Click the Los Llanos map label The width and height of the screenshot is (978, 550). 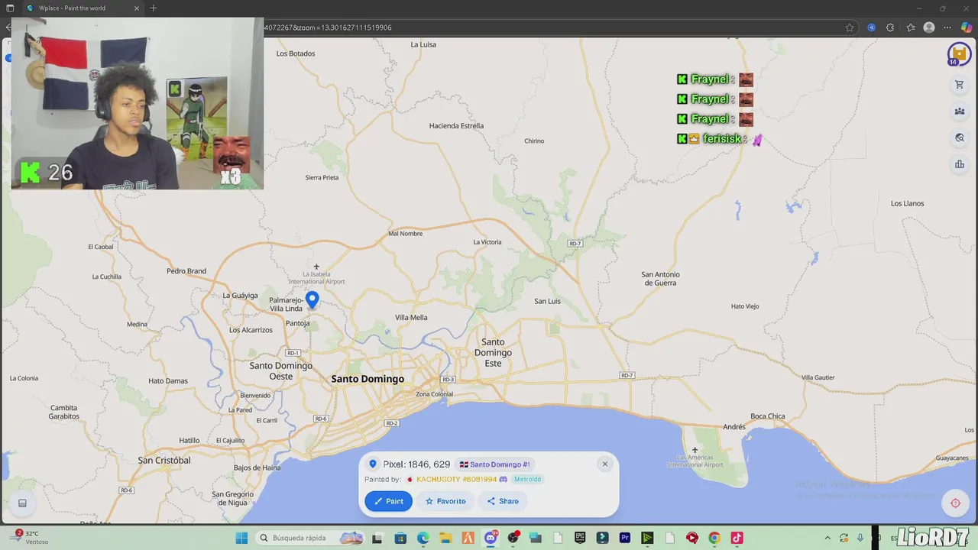pos(908,203)
